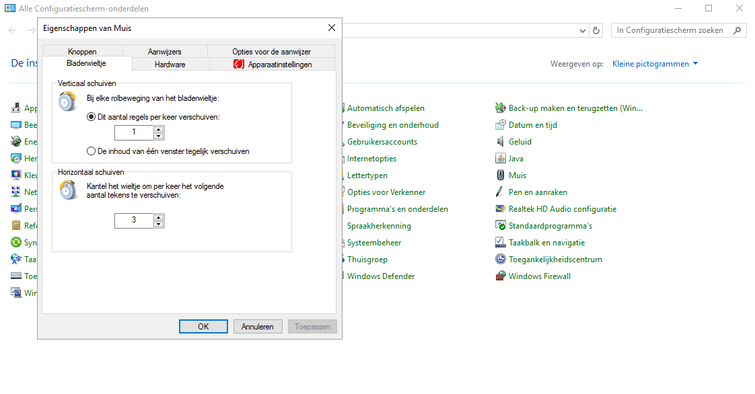Click the Net... network icon in left column

16,192
